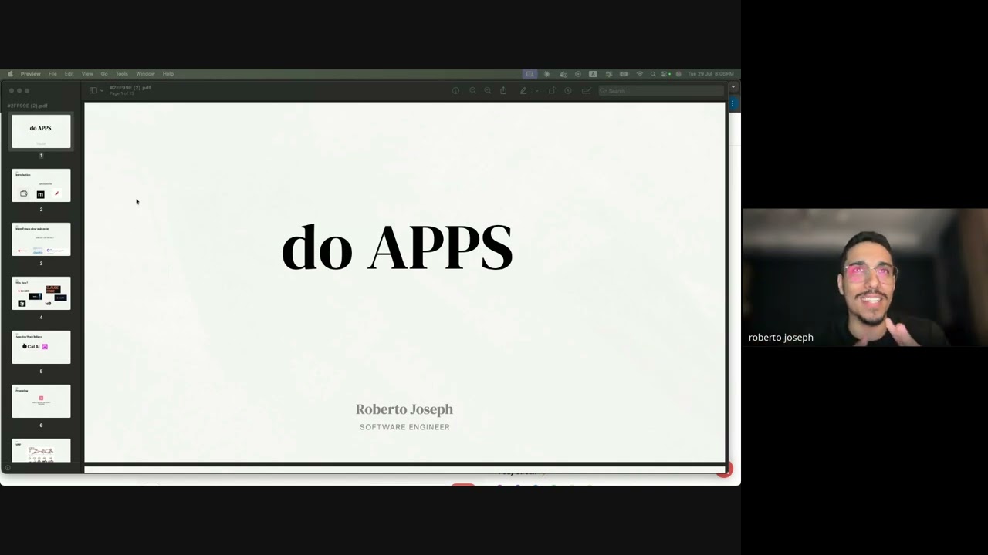Click the Wi-Fi status icon
This screenshot has height=555, width=988.
tap(640, 74)
